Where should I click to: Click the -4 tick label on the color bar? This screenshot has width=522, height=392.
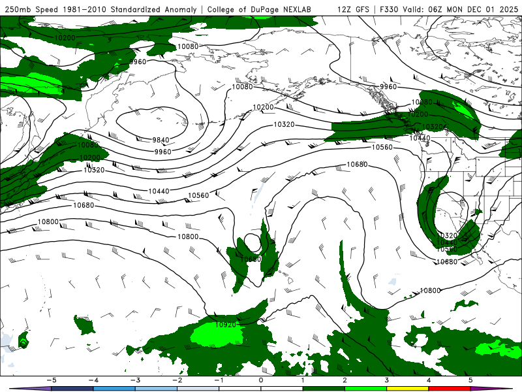(x=93, y=380)
